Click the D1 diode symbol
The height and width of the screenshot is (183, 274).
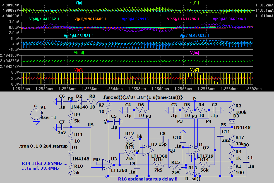(x=70, y=153)
